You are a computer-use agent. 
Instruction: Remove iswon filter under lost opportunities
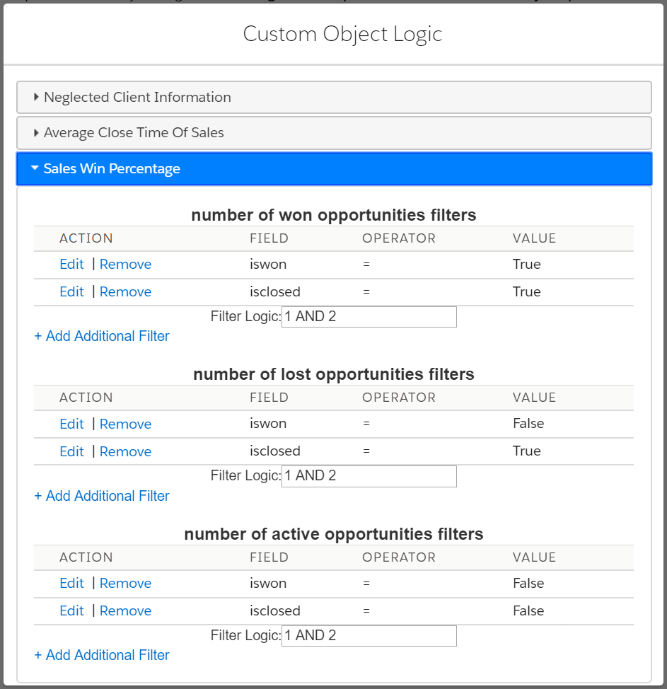(x=125, y=424)
